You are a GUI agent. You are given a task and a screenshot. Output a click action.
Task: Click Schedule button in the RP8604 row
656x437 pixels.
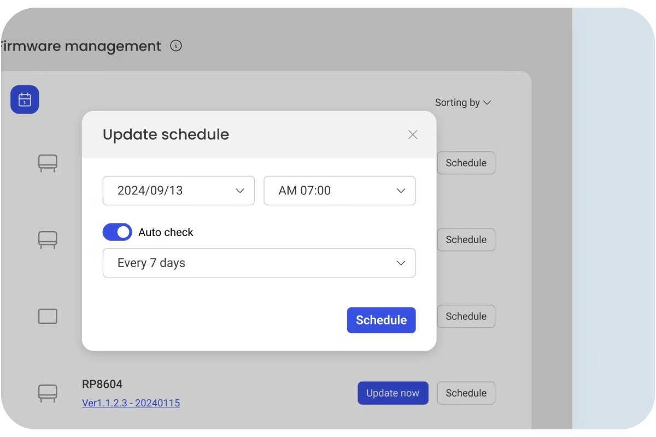pyautogui.click(x=466, y=393)
